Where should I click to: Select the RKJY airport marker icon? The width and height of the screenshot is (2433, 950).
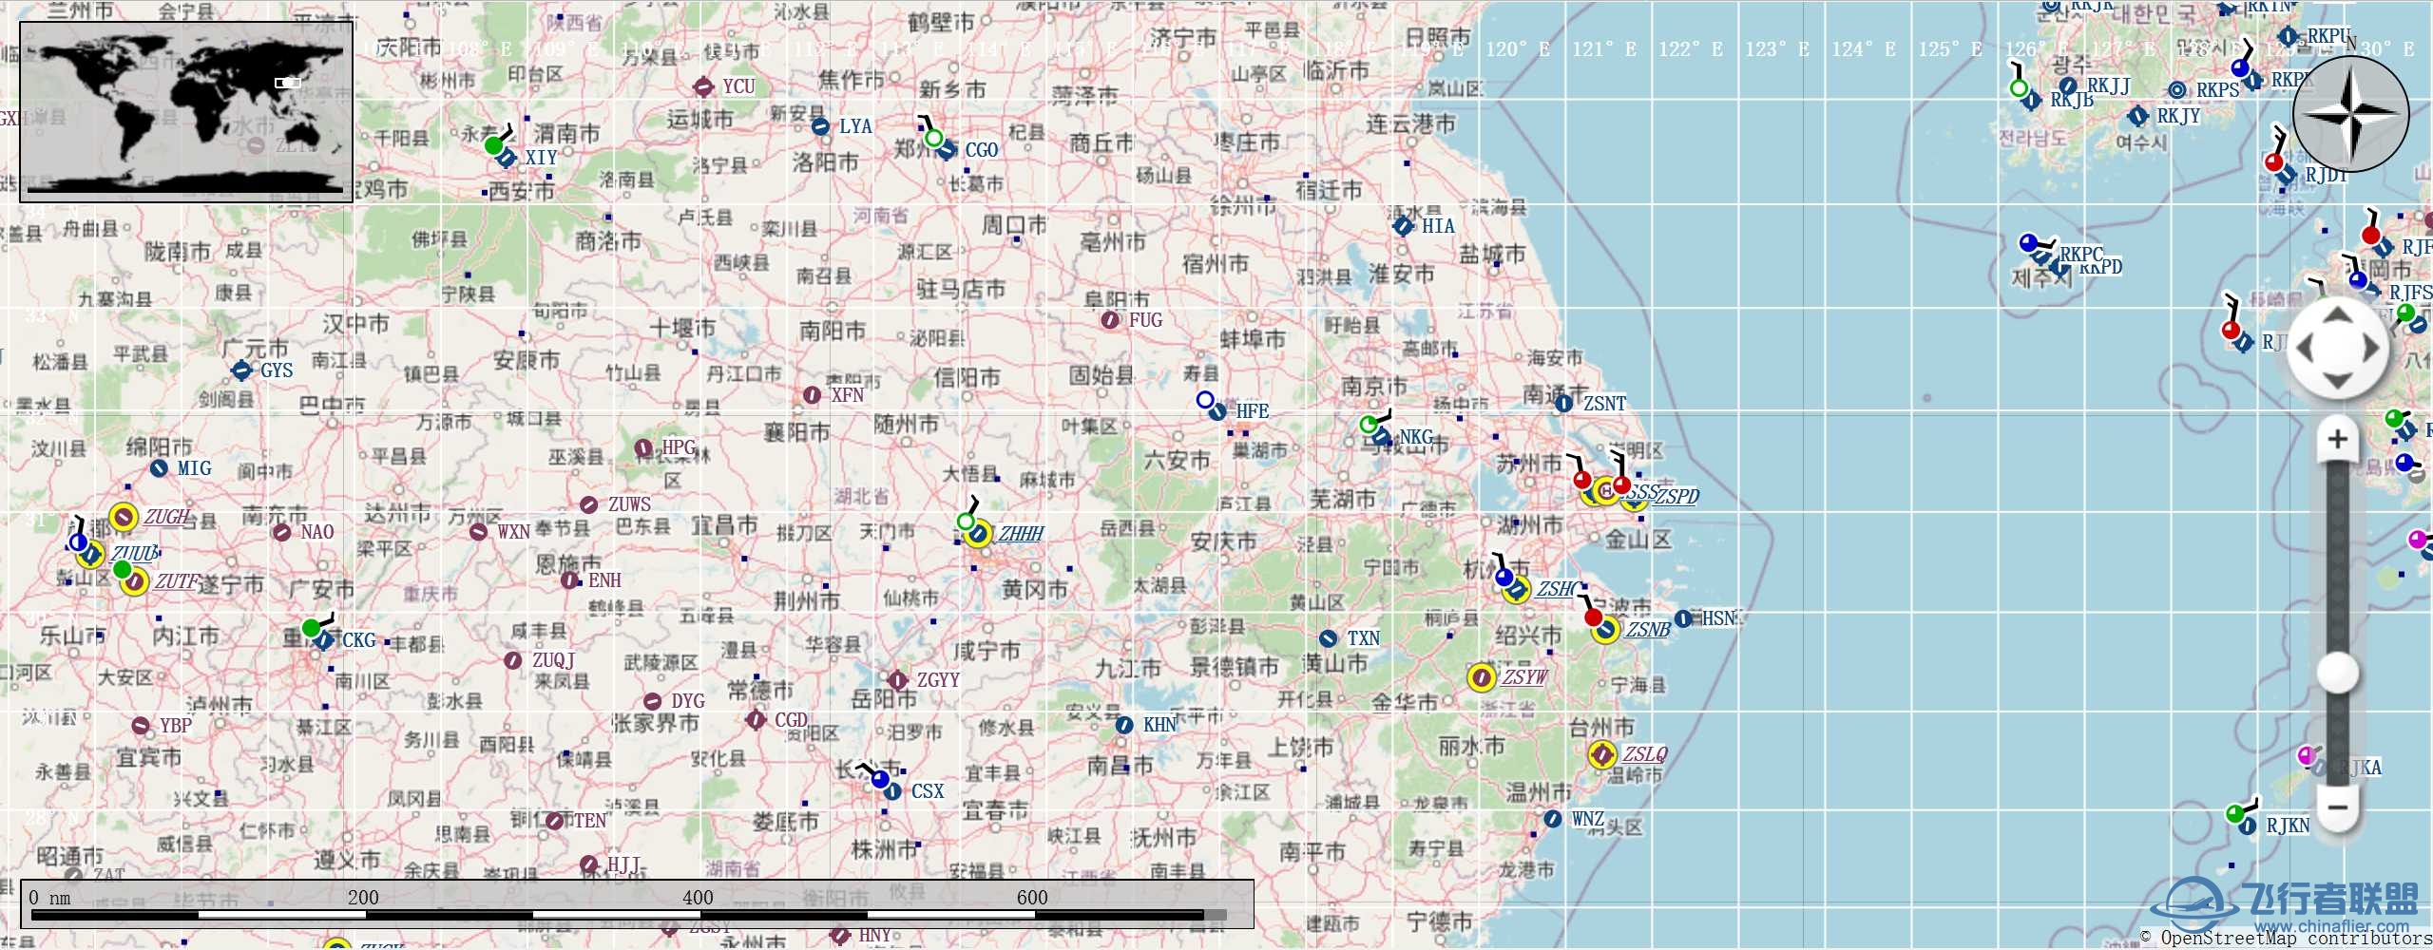[x=2138, y=116]
